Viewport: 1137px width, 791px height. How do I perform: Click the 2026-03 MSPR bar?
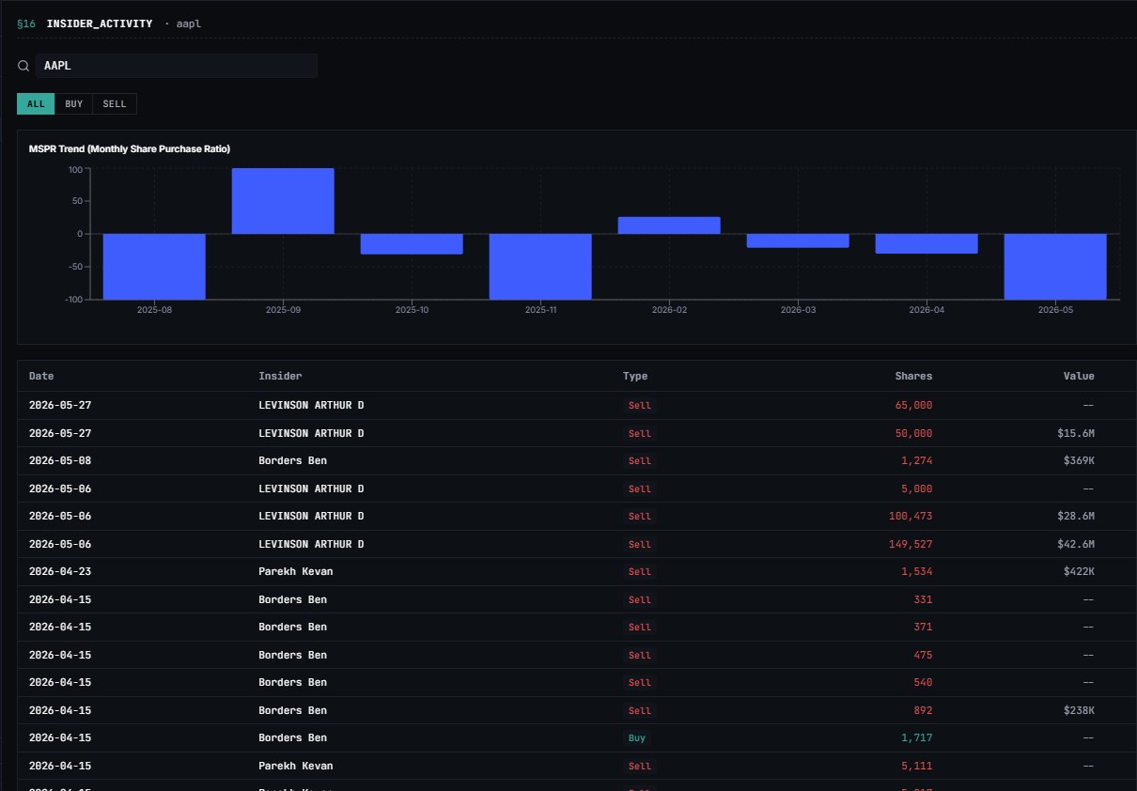pos(798,240)
